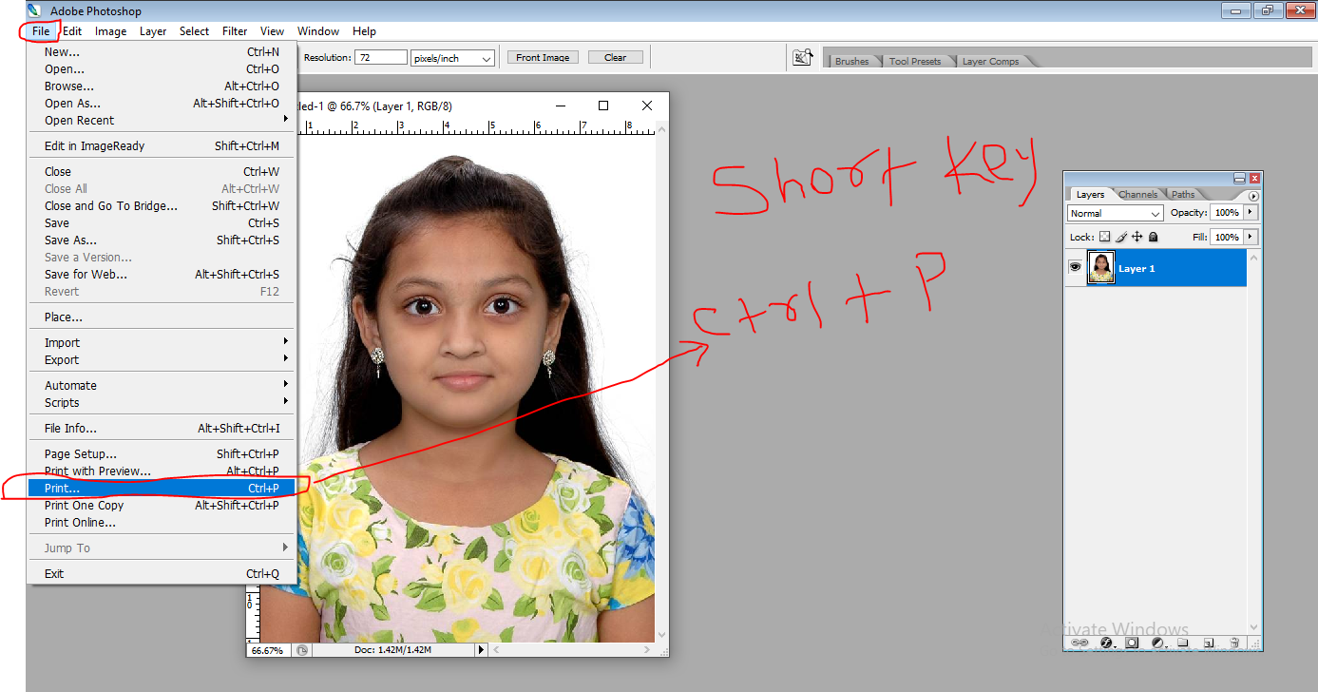
Task: Delete the layer using the trash icon
Action: pos(1234,643)
